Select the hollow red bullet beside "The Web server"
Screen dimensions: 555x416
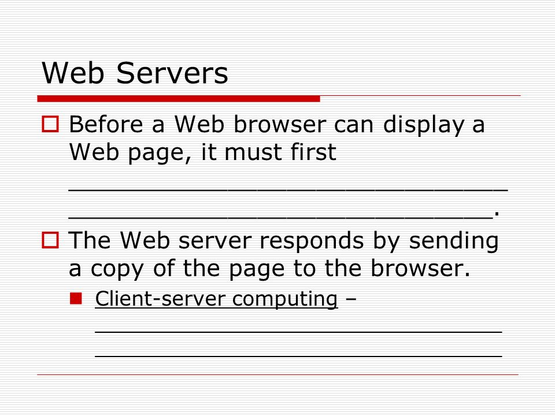[50, 240]
